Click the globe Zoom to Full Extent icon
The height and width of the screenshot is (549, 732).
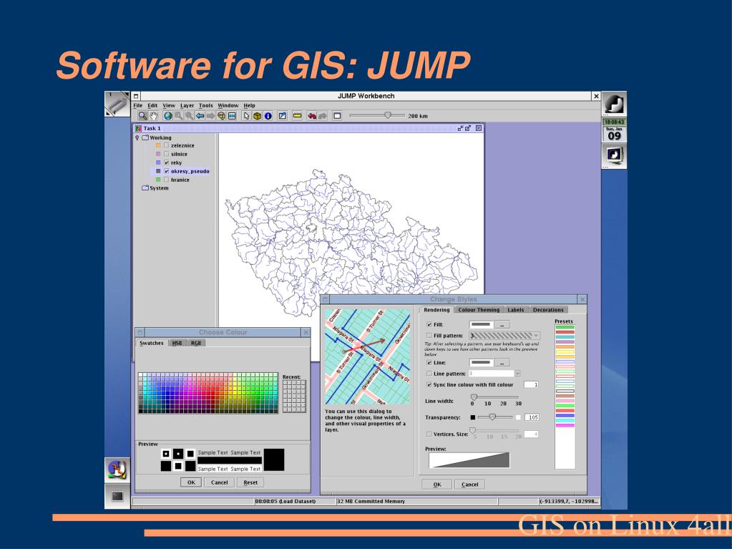[167, 116]
